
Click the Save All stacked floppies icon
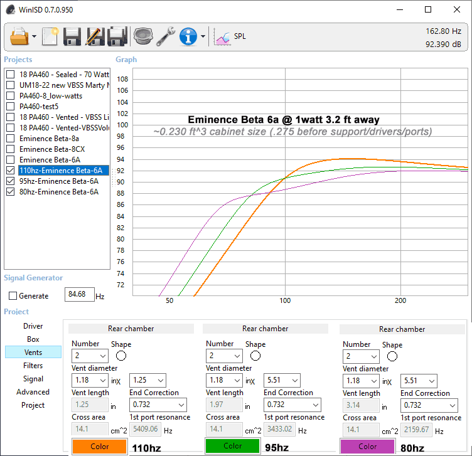[x=117, y=36]
